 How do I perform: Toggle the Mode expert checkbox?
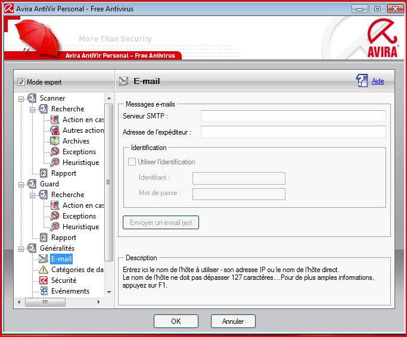(21, 82)
